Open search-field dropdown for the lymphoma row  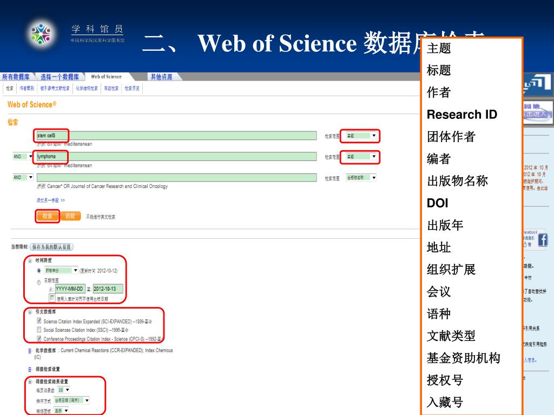[361, 157]
